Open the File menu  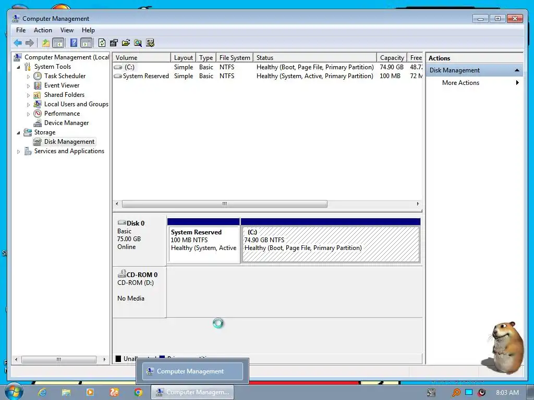pos(21,30)
